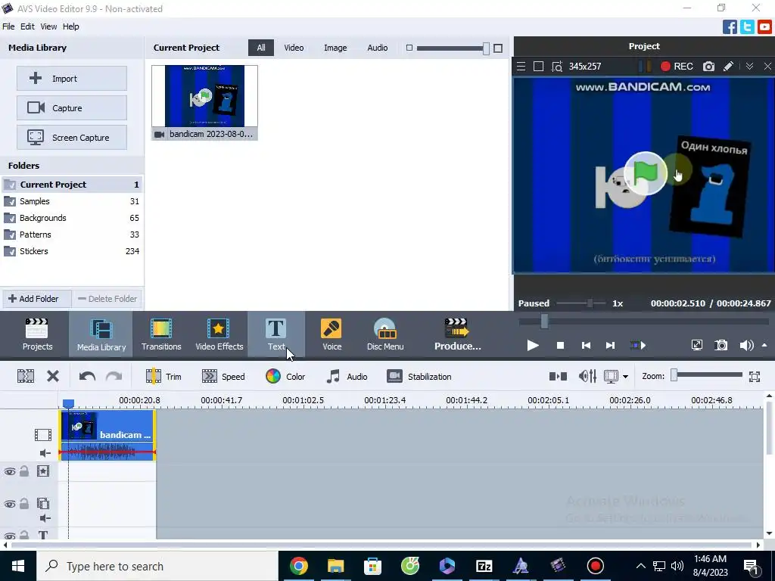The height and width of the screenshot is (581, 775).
Task: Play the project preview
Action: point(532,345)
